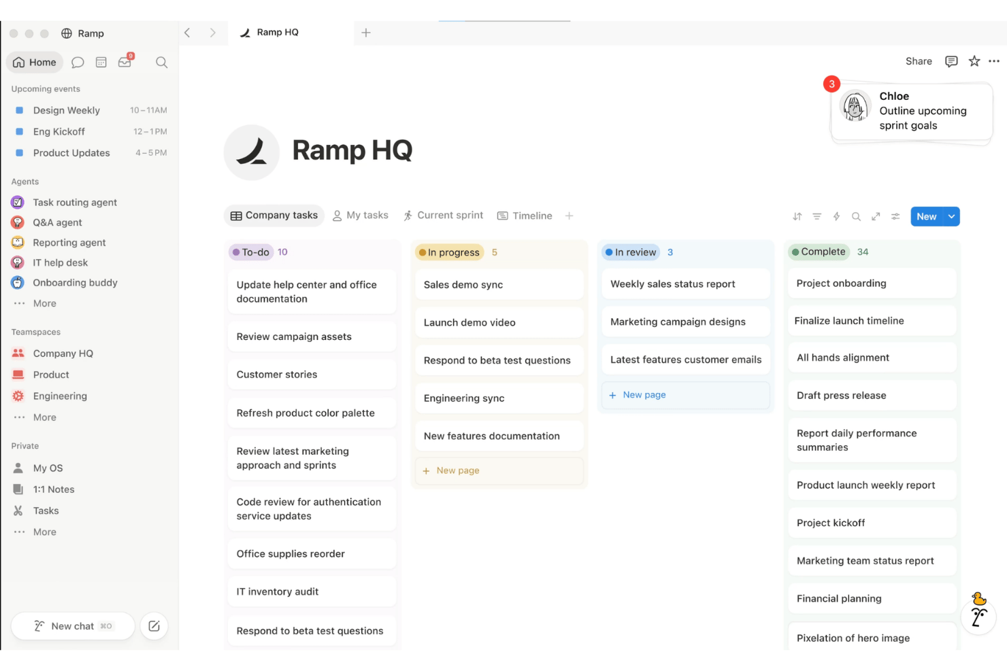
Task: Expand More under Agents
Action: [x=45, y=303]
